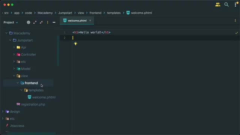240x135 pixels.
Task: Click the yellow intention lightbulb
Action: coord(75,43)
